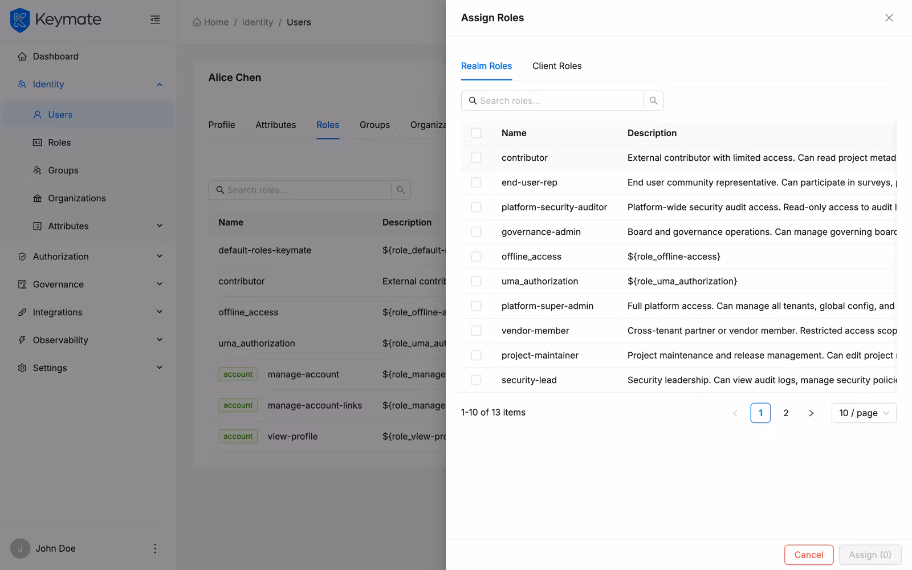Check the contributor role checkbox

pos(476,157)
